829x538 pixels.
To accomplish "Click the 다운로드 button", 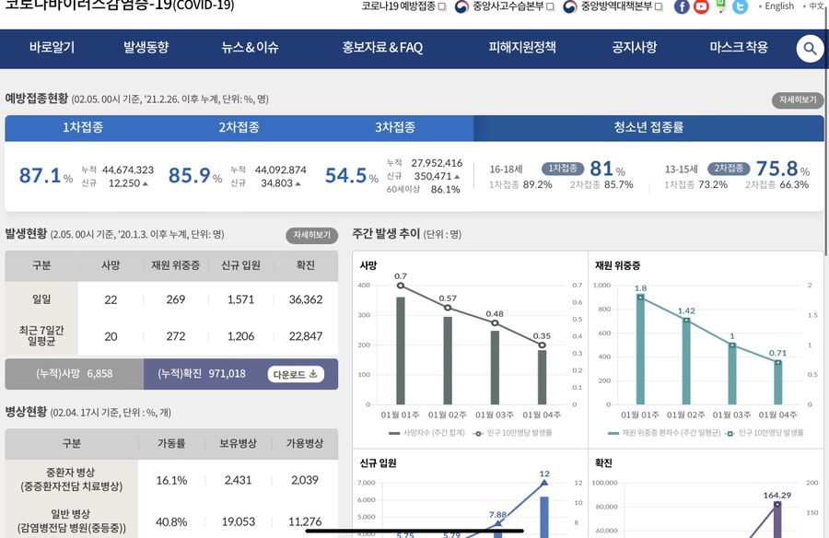I will pos(296,374).
